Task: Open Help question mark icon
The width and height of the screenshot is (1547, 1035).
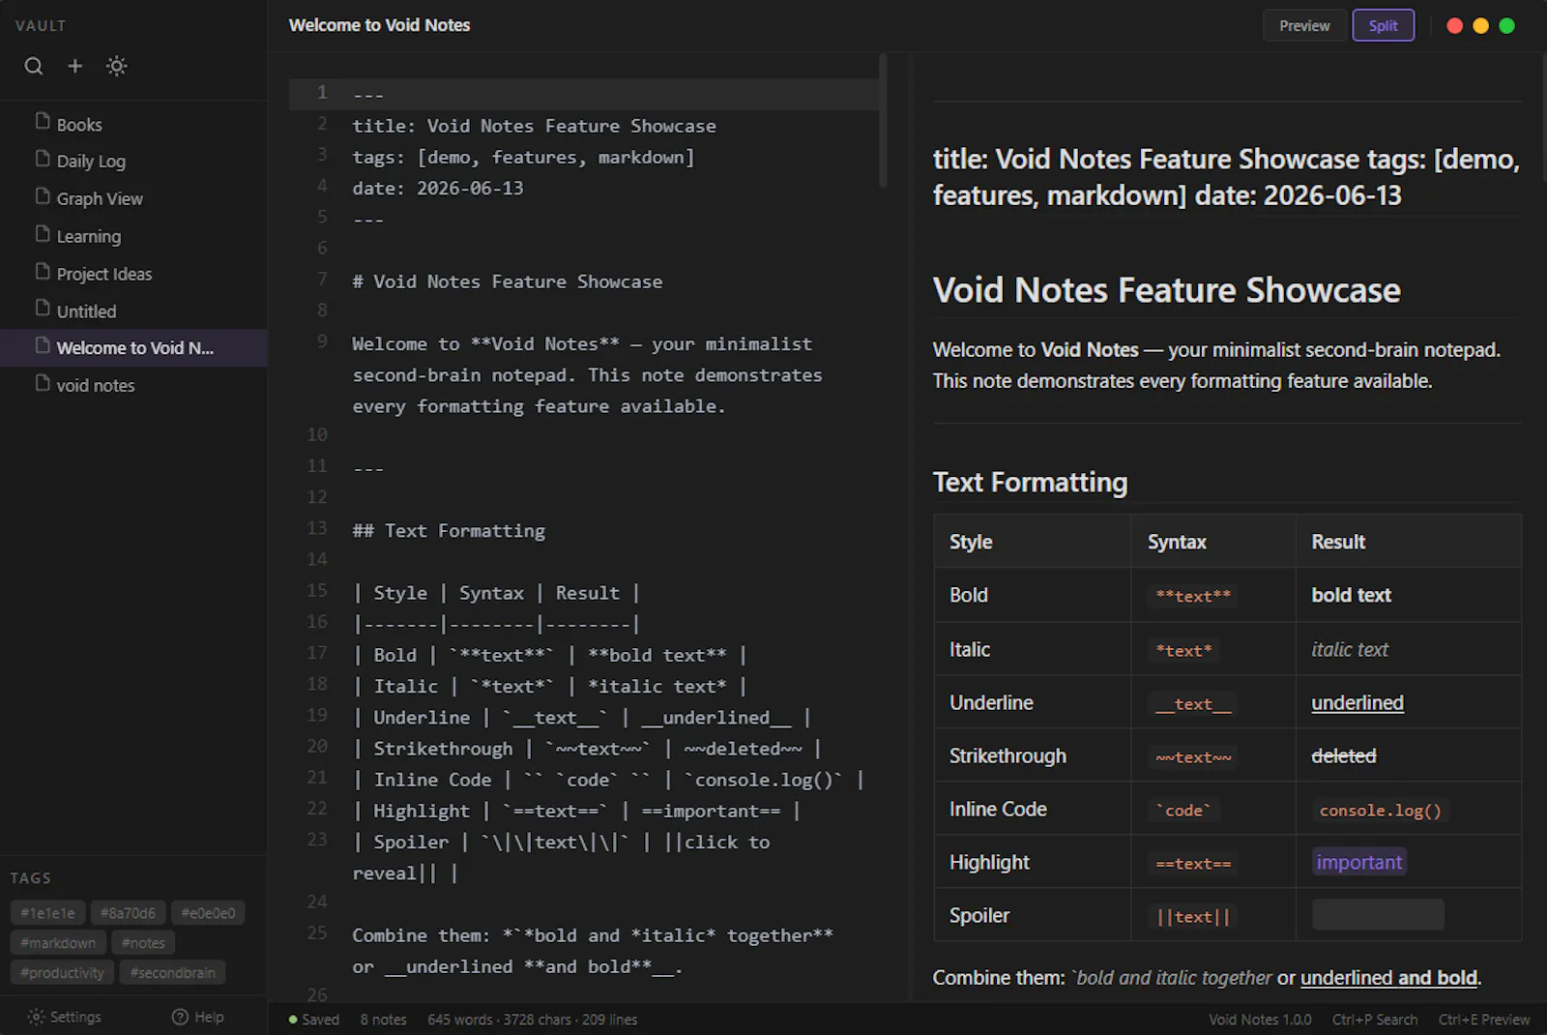Action: tap(180, 1017)
